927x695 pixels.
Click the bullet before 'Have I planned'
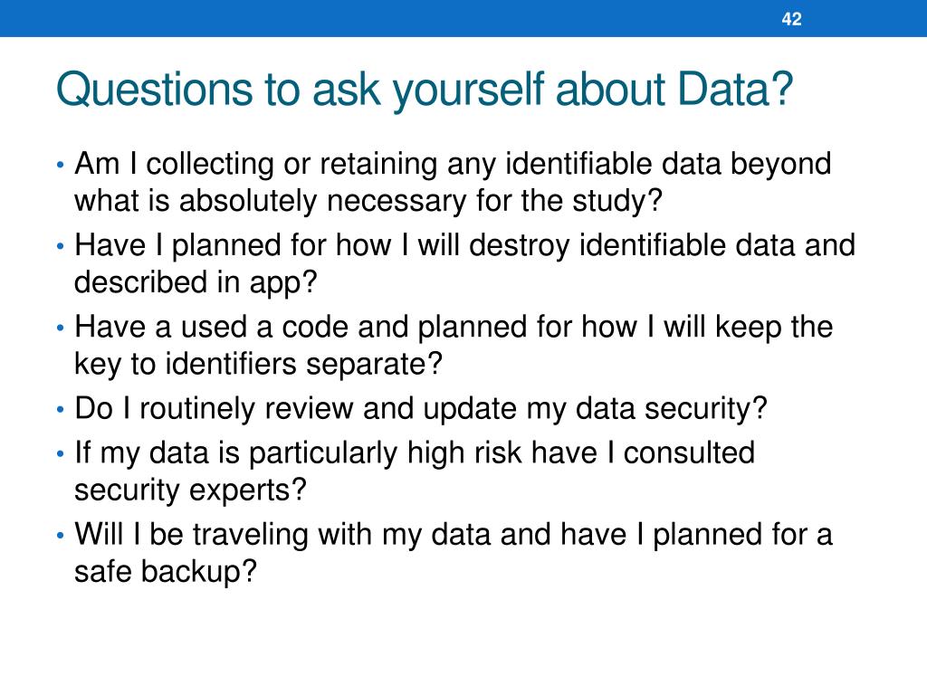point(60,246)
